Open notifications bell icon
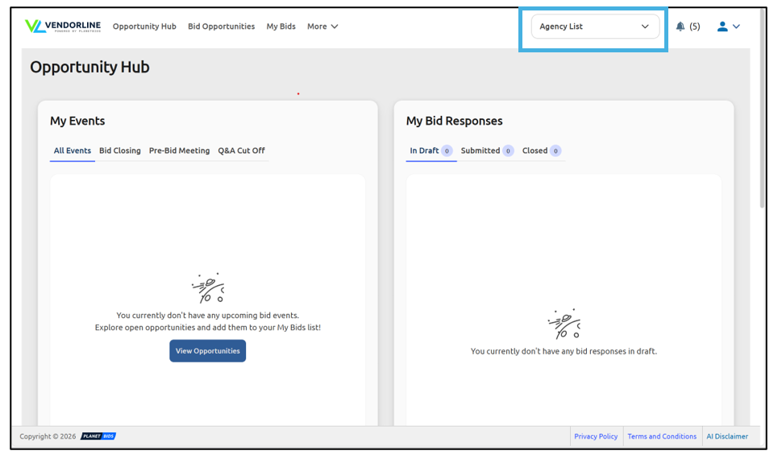Screen dimensions: 782x459 [x=680, y=27]
